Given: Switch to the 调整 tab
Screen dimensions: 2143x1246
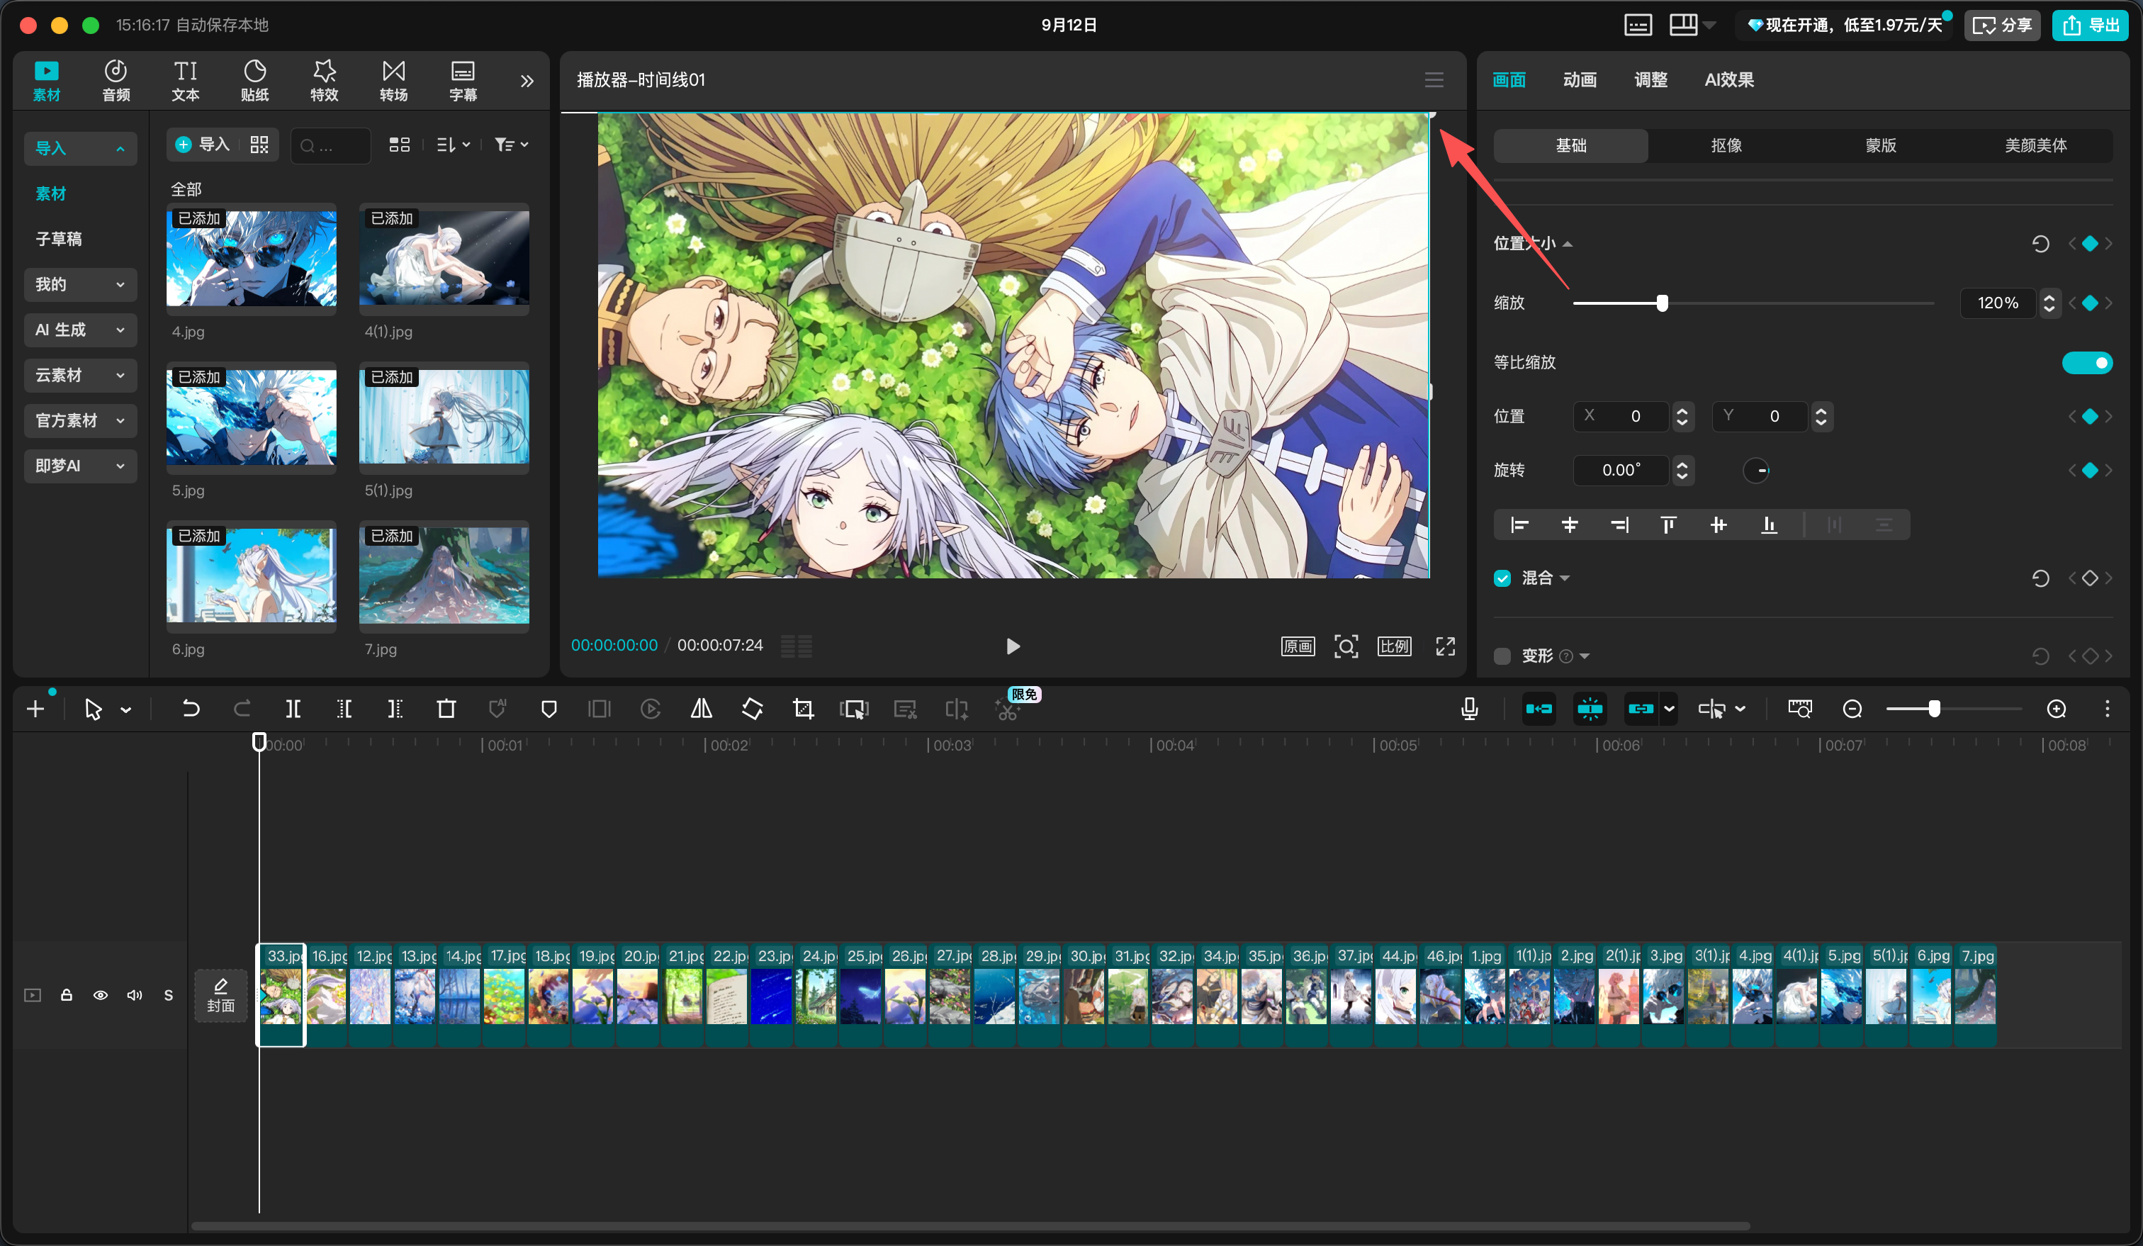Looking at the screenshot, I should pos(1650,80).
